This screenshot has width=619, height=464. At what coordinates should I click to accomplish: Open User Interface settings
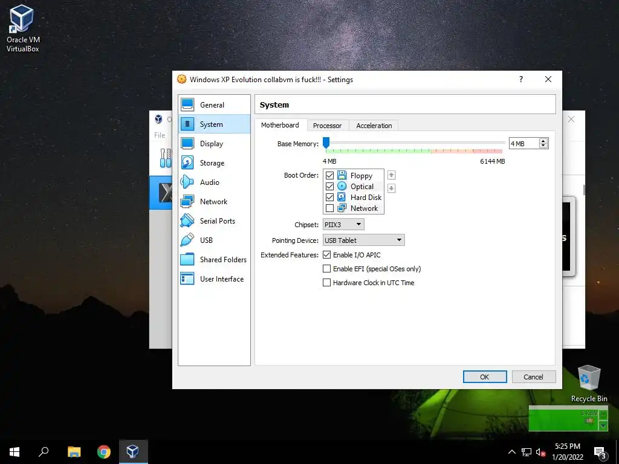(x=214, y=279)
